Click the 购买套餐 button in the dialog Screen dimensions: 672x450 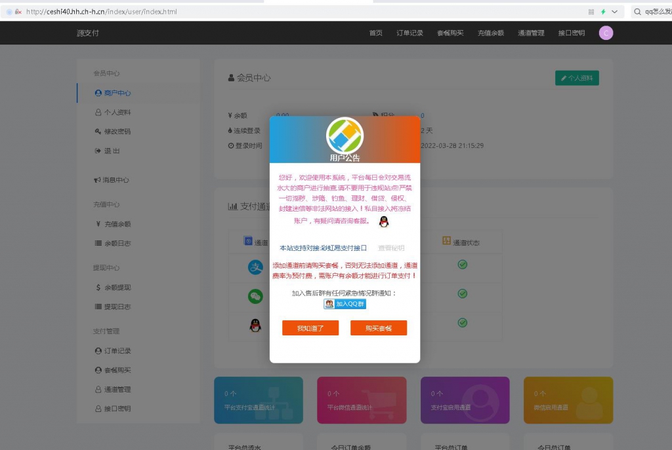(x=378, y=328)
